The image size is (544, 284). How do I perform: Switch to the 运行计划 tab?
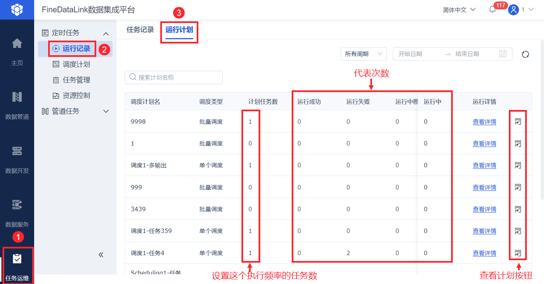(179, 30)
